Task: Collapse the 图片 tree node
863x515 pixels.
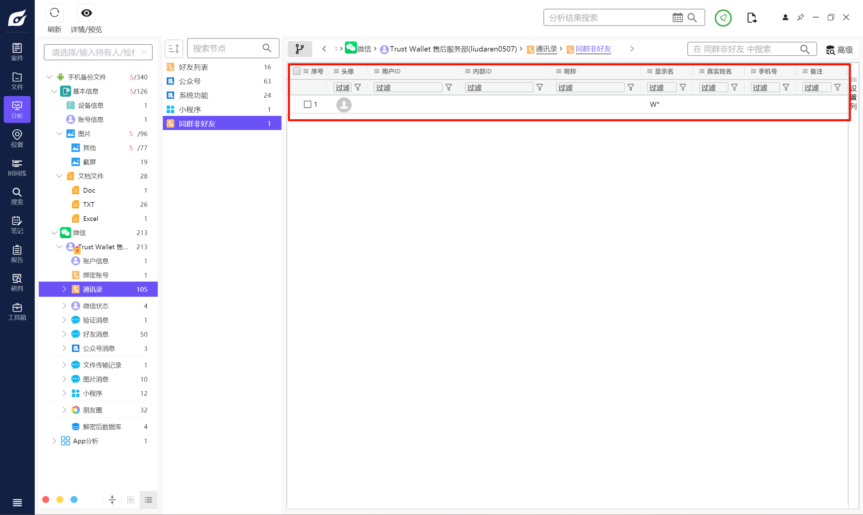Action: (x=59, y=133)
